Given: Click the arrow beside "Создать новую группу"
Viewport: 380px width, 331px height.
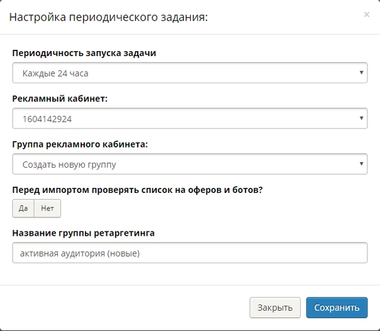Looking at the screenshot, I should pos(362,165).
